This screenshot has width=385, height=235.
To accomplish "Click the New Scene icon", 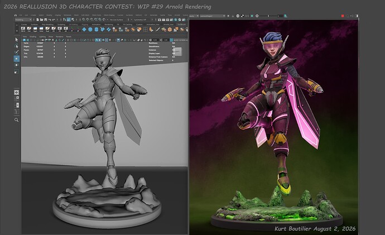I will pos(37,20).
